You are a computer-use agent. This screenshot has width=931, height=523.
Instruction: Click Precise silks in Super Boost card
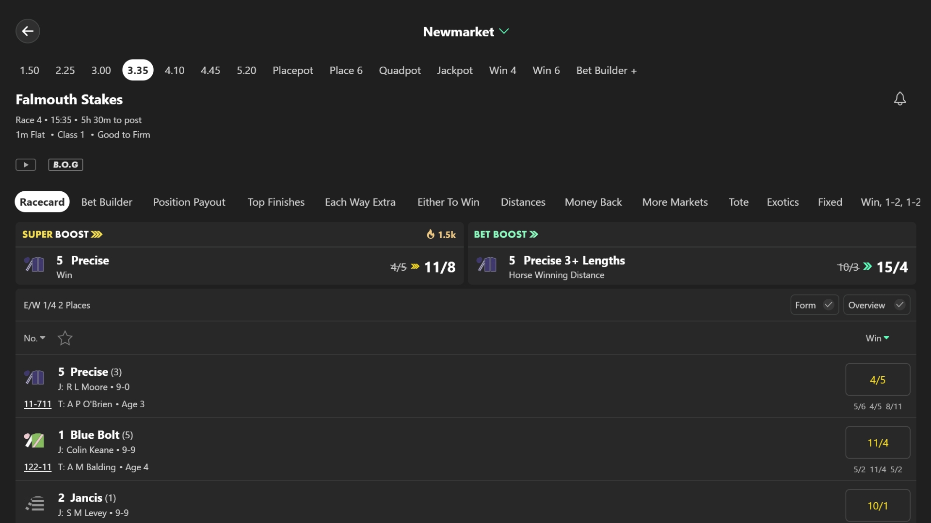[x=34, y=264]
